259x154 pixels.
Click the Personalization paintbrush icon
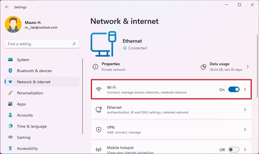tap(10, 93)
